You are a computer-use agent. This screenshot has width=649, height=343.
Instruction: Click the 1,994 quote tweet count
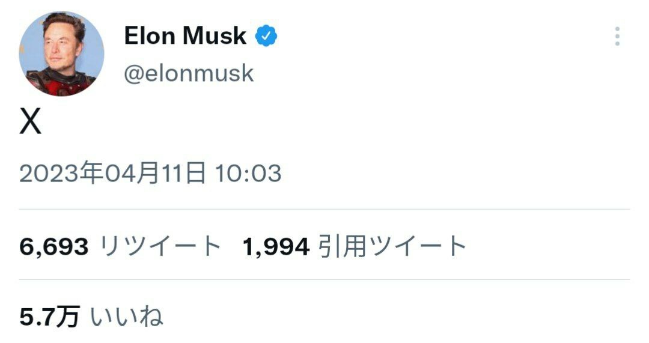pyautogui.click(x=276, y=246)
